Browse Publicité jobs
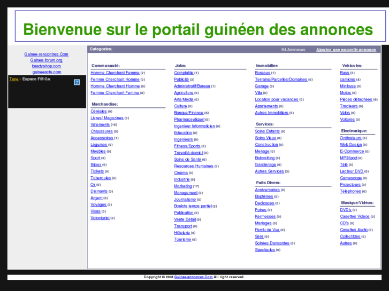This screenshot has height=291, width=389. pos(181,79)
